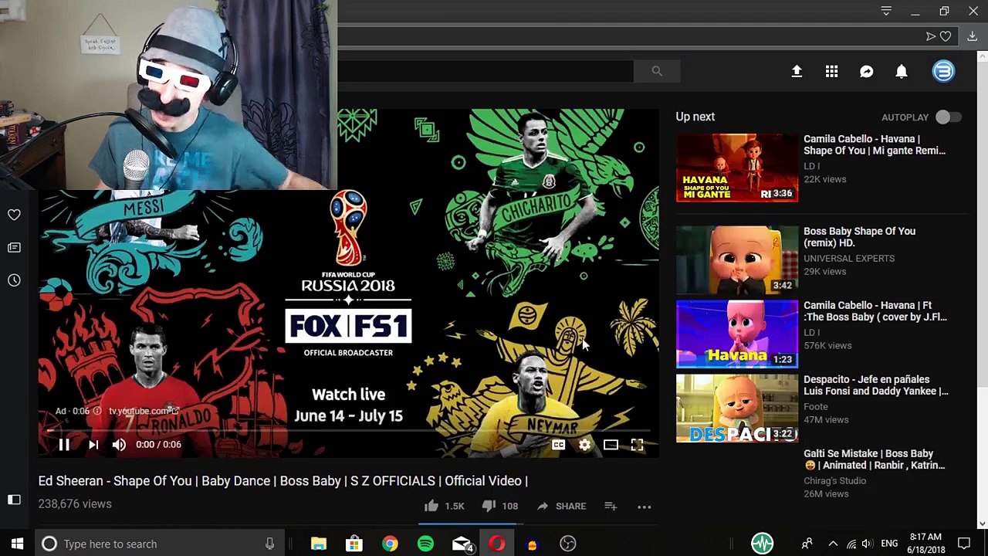Click the 'Up next' heading
This screenshot has height=556, width=988.
tap(695, 117)
